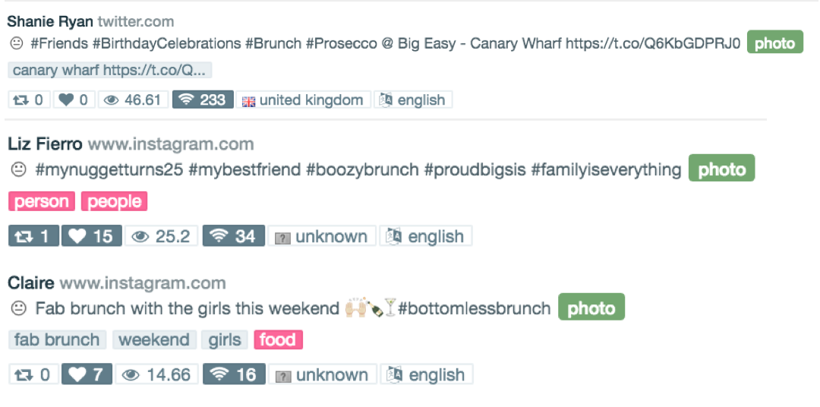The image size is (820, 407).
Task: Select the pink "people" tag
Action: click(114, 201)
